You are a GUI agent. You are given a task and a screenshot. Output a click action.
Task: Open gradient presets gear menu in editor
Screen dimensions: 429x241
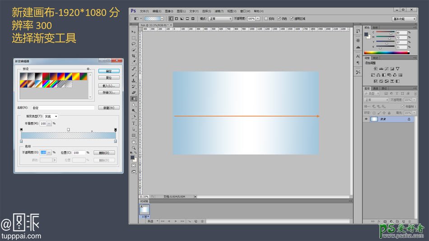pyautogui.click(x=88, y=69)
